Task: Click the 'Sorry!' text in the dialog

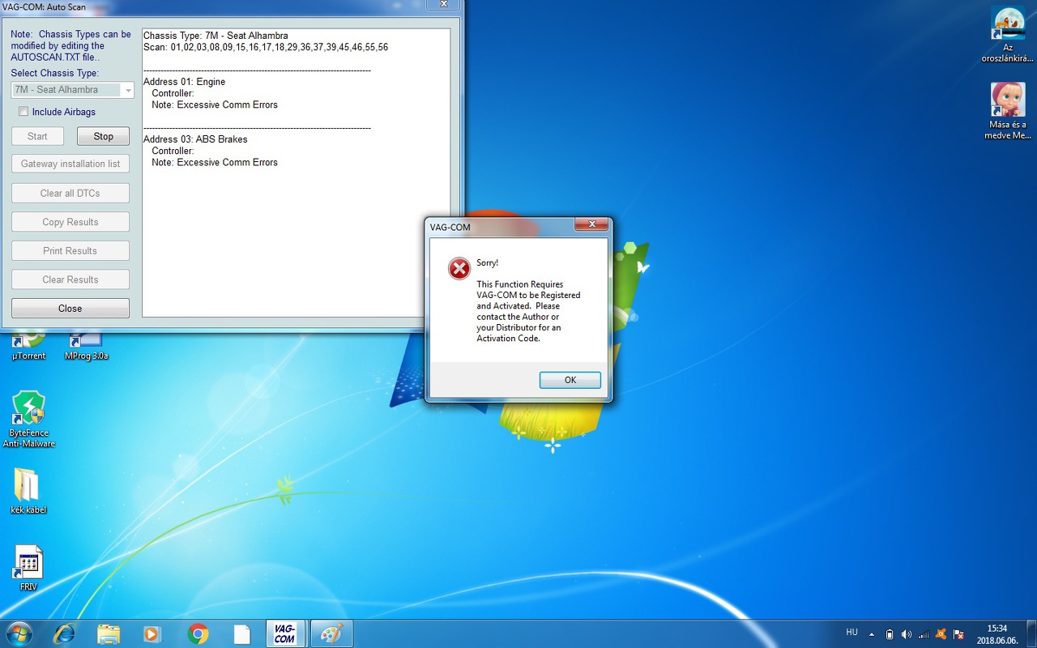Action: [488, 263]
